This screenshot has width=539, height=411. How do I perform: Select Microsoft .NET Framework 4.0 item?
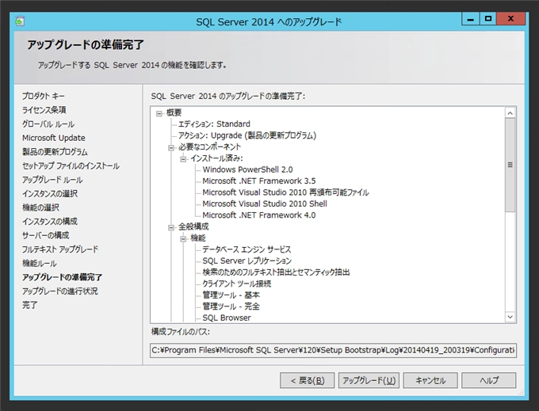click(x=259, y=215)
